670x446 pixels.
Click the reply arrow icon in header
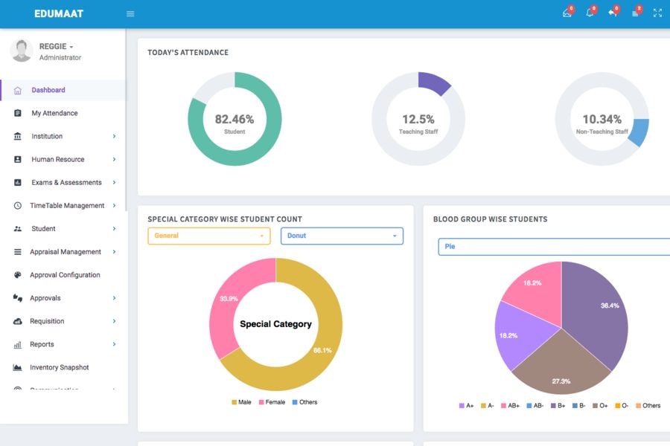pyautogui.click(x=613, y=13)
